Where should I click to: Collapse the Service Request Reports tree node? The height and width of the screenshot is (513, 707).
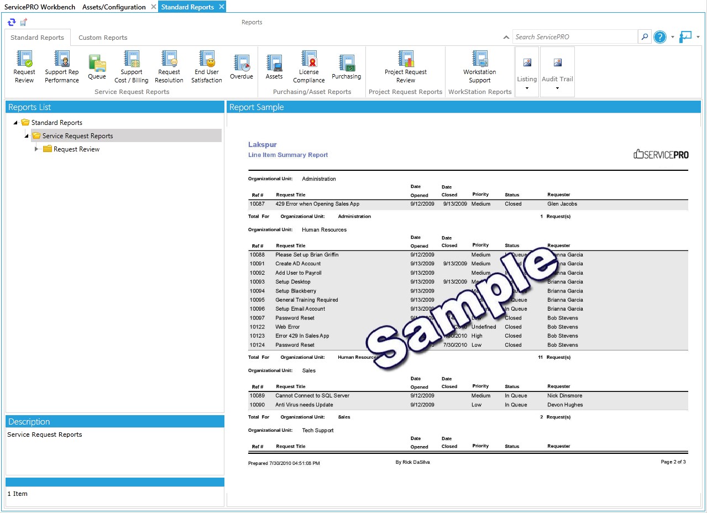coord(27,136)
